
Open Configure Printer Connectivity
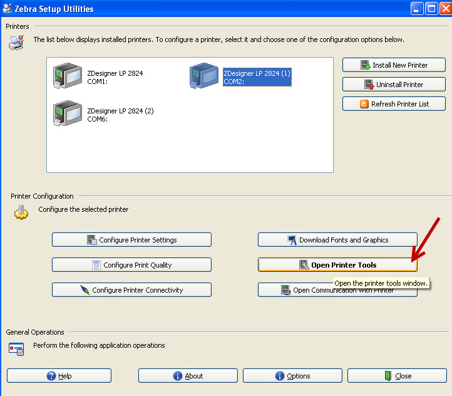coord(131,290)
